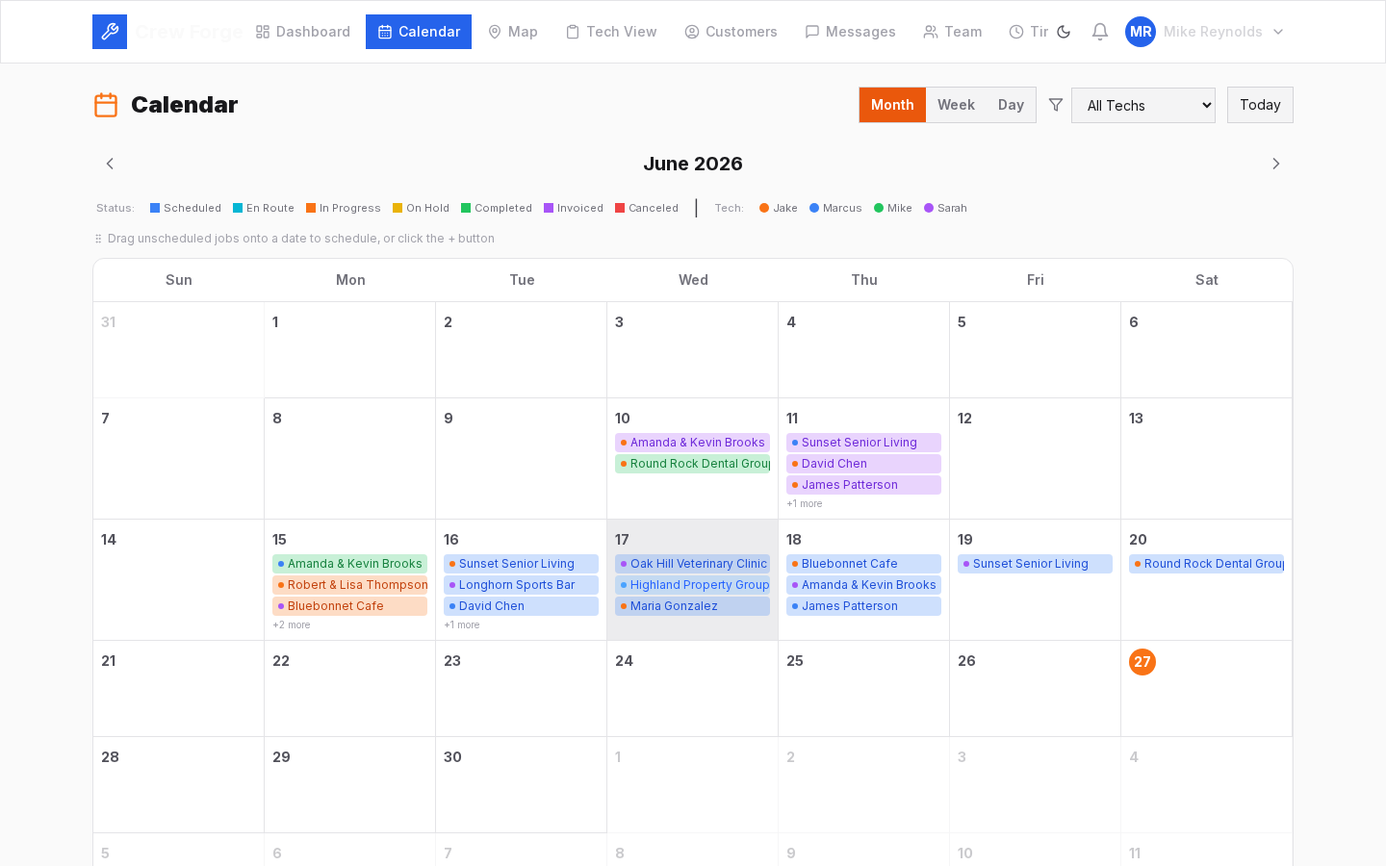Open Longhorn Sports Bar job on June 16
This screenshot has width=1386, height=866.
pos(521,585)
